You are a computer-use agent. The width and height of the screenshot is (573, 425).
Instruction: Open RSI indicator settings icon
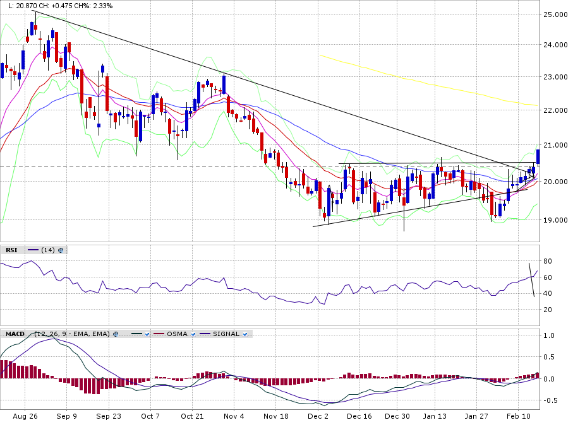click(x=61, y=250)
